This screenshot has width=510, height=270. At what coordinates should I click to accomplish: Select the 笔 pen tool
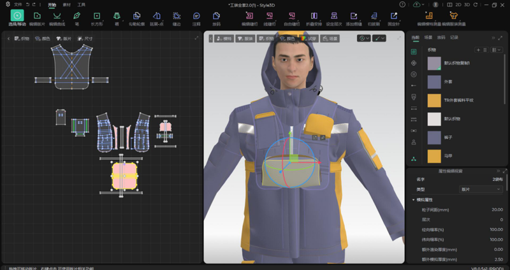click(x=76, y=17)
